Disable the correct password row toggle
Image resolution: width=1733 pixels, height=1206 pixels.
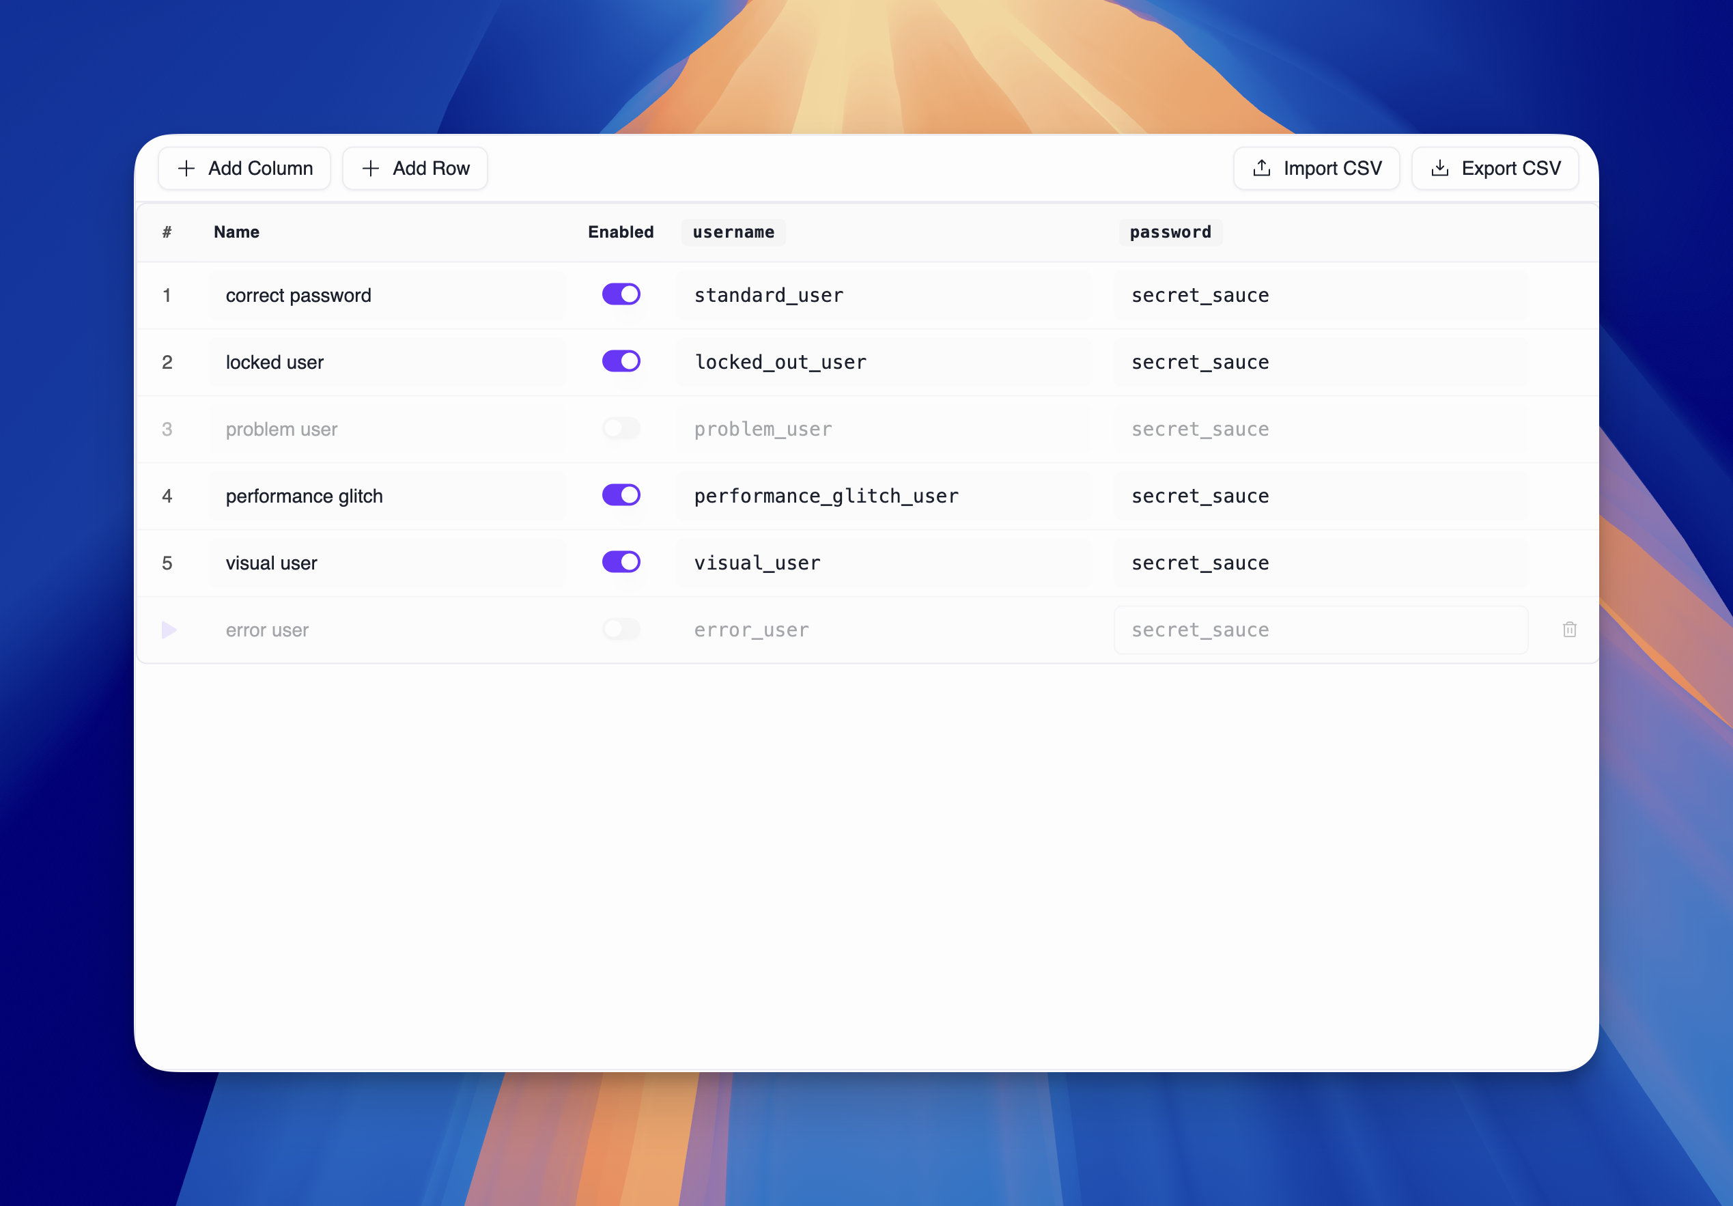[621, 294]
